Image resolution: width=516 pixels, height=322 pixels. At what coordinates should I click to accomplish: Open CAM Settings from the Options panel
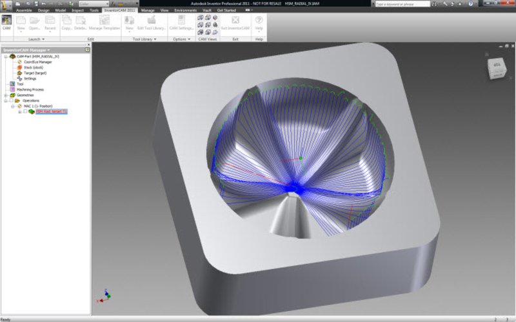pos(181,20)
